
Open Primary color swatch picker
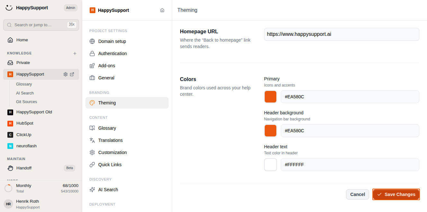271,97
